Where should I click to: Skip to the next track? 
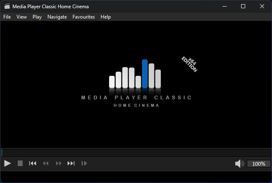point(71,164)
